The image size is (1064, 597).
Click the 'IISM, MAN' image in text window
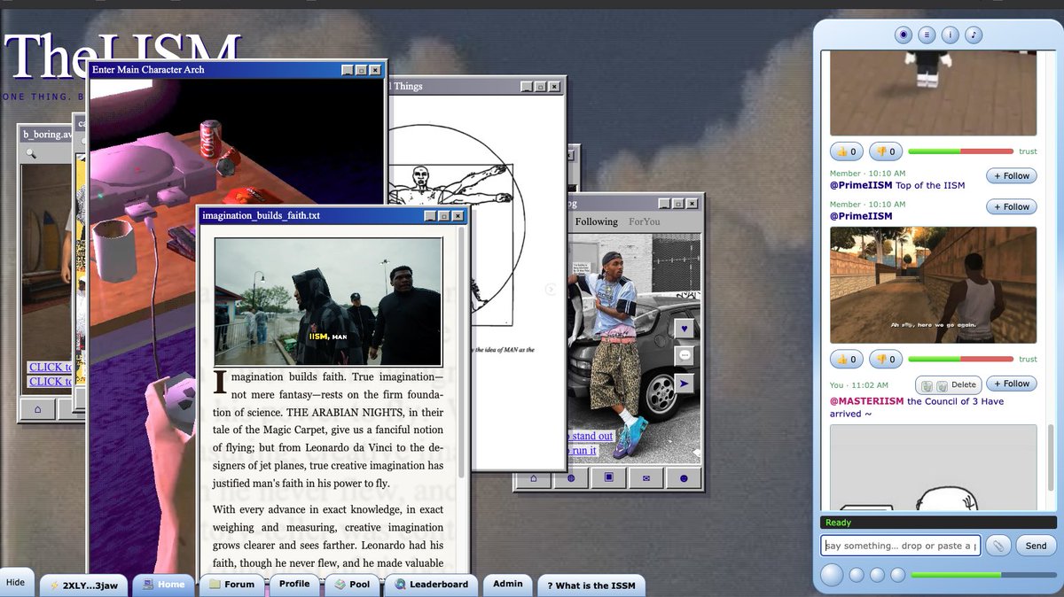point(328,301)
